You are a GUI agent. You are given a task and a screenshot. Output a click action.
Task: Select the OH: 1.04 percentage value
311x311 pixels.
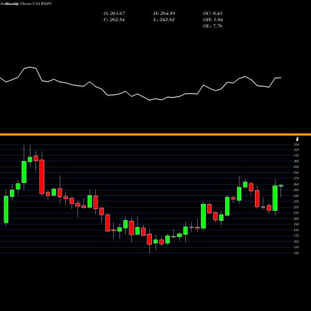[x=213, y=19]
